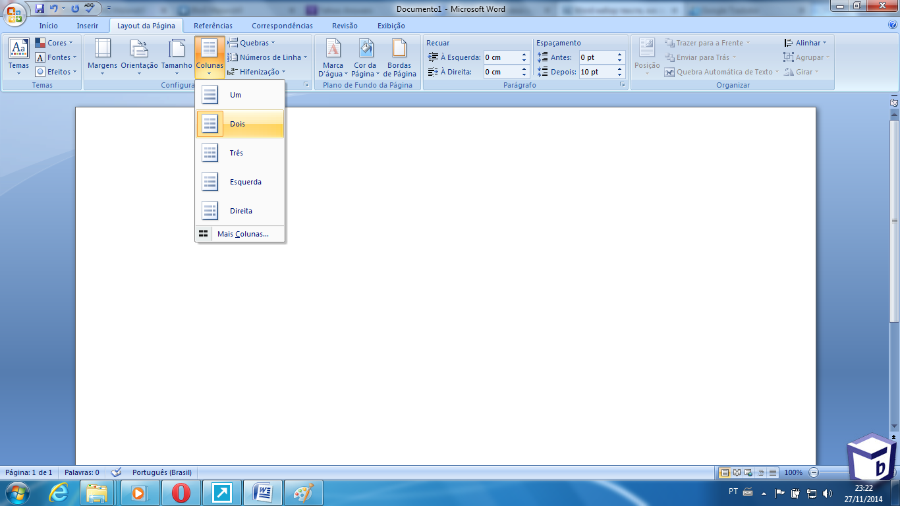Customize Quick Access toolbar dropdown arrow

pos(109,9)
